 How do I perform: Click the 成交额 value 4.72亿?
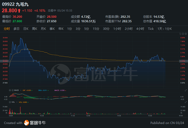(x=86, y=17)
